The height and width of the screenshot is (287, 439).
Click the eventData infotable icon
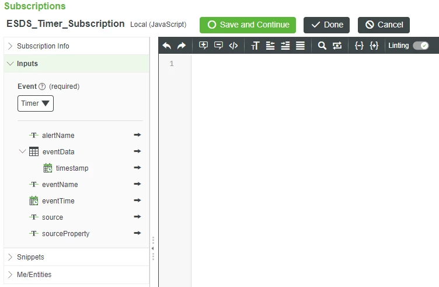pyautogui.click(x=34, y=151)
